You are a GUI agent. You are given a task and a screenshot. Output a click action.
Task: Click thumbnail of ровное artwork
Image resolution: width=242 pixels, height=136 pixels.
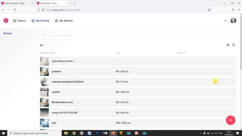coord(44,71)
